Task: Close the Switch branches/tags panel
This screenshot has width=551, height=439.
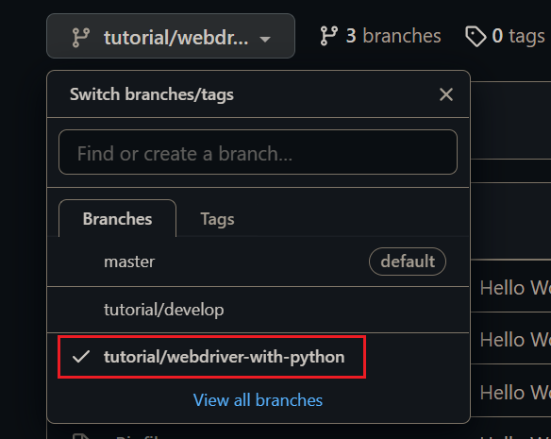Action: [x=446, y=94]
